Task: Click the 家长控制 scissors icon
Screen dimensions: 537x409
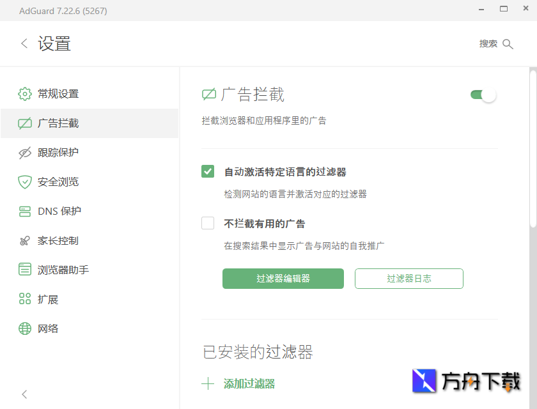Action: click(24, 240)
